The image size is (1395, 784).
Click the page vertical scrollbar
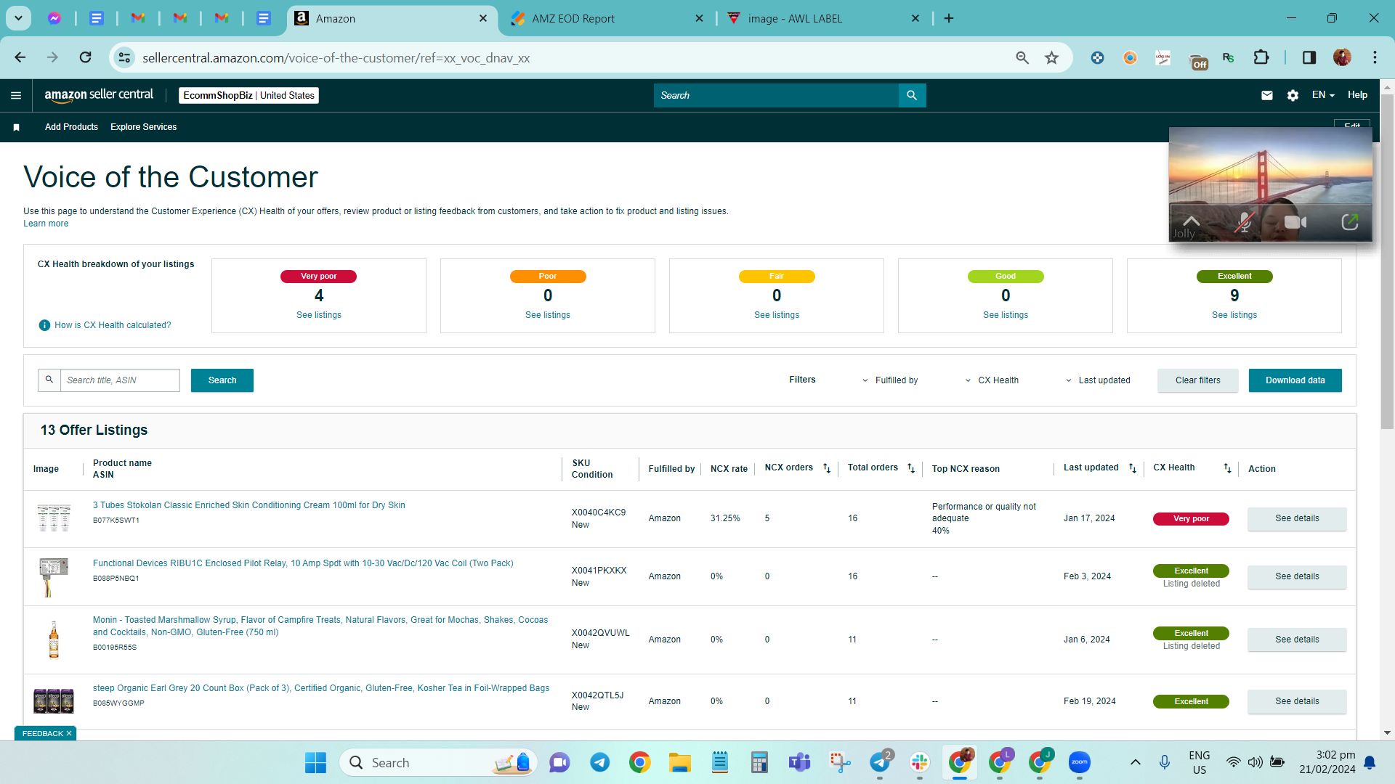tap(1387, 261)
